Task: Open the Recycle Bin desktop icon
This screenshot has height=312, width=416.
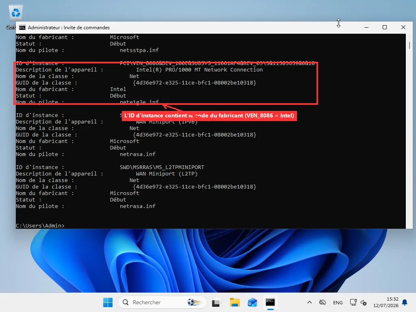Action: pyautogui.click(x=16, y=13)
